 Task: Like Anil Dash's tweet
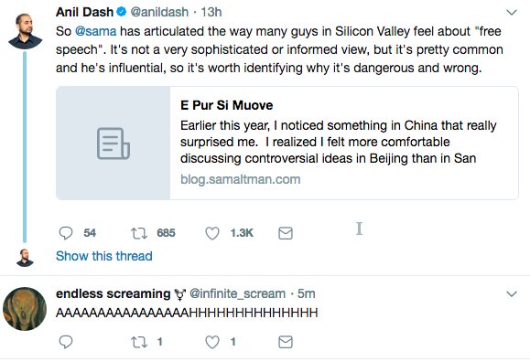(212, 233)
